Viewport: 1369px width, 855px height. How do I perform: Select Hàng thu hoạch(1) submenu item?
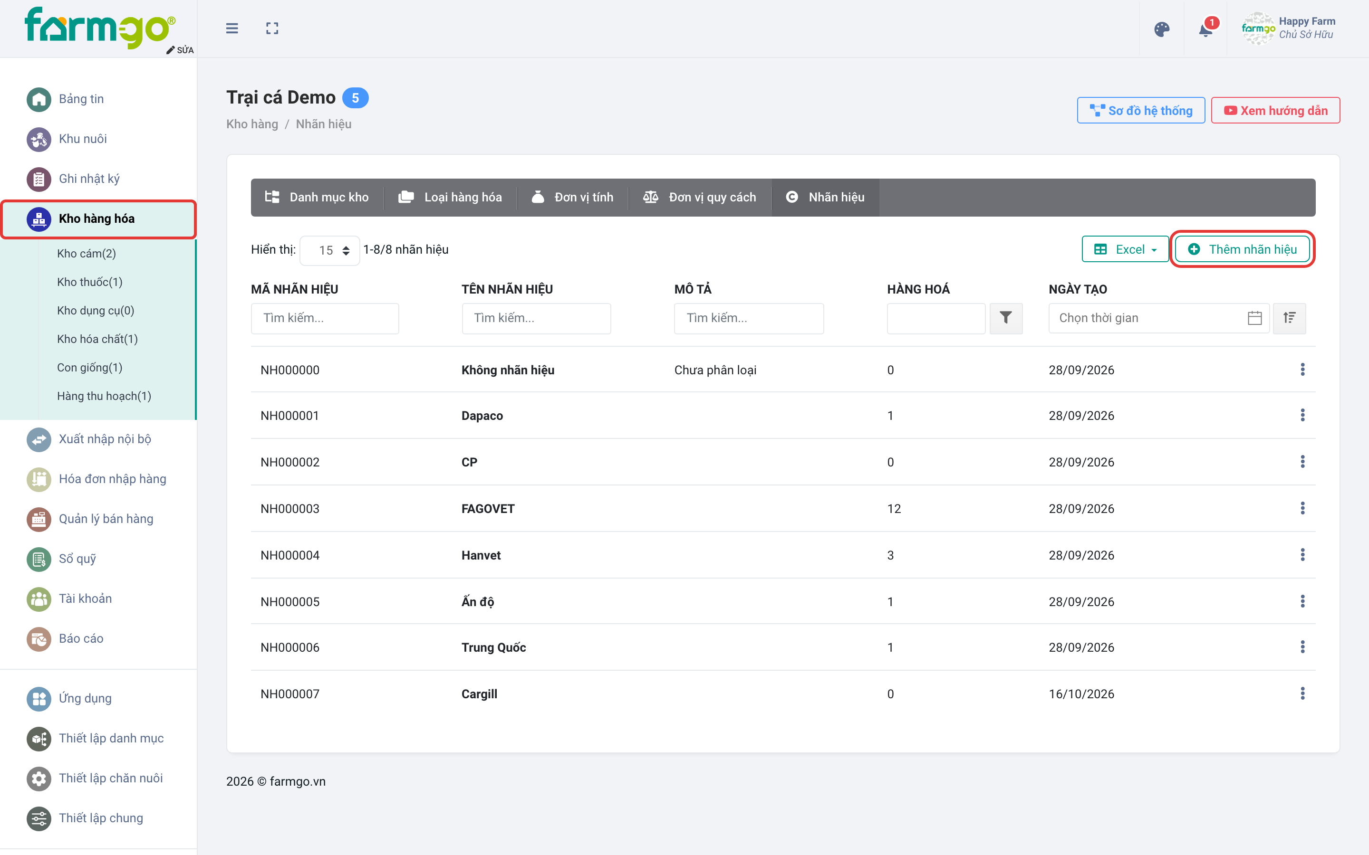point(104,396)
